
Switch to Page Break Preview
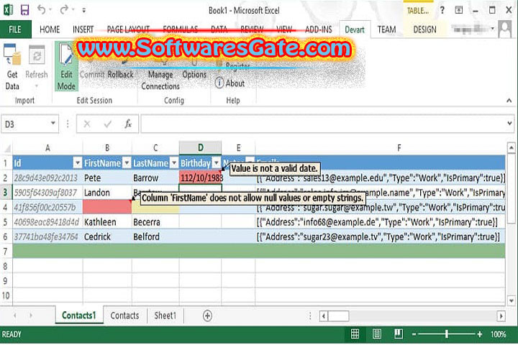click(399, 334)
